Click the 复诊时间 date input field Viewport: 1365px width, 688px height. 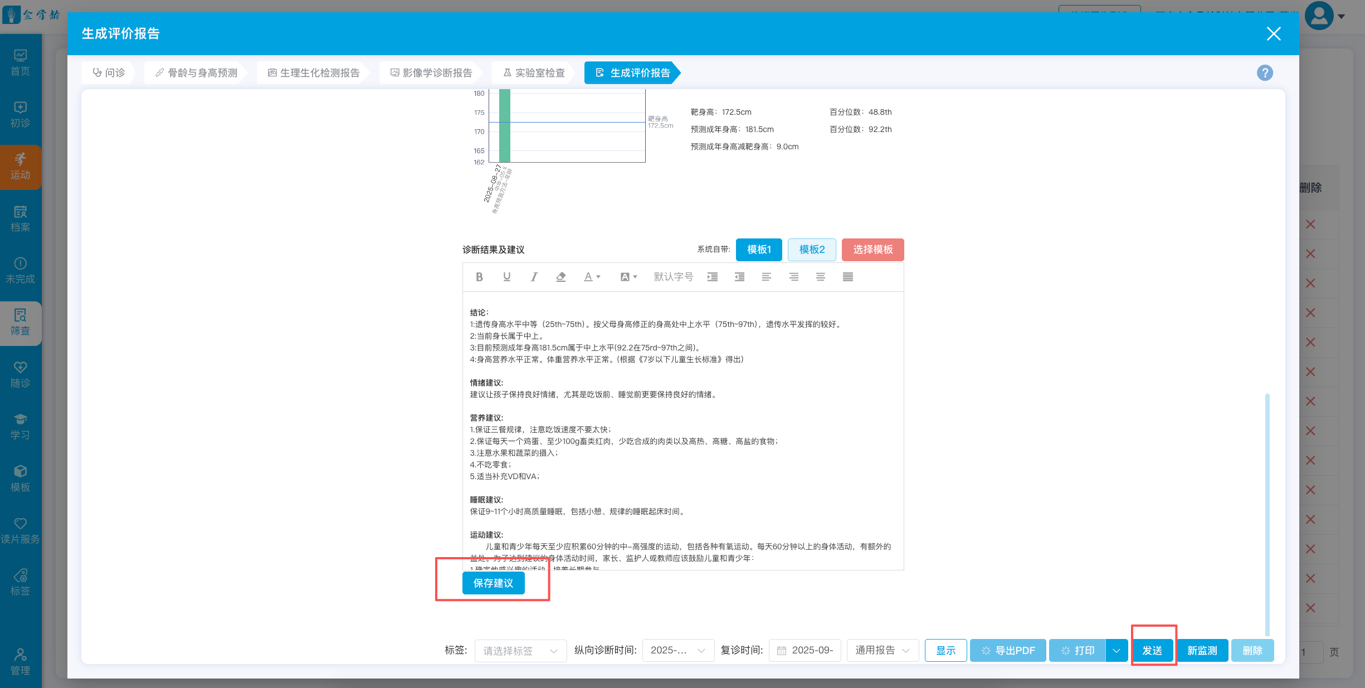click(x=805, y=650)
